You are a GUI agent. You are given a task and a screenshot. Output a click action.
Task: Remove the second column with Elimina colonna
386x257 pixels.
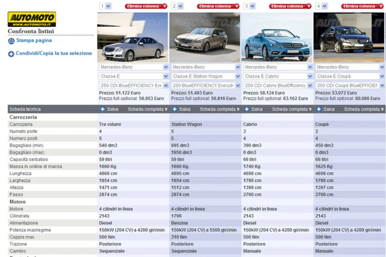(x=218, y=6)
